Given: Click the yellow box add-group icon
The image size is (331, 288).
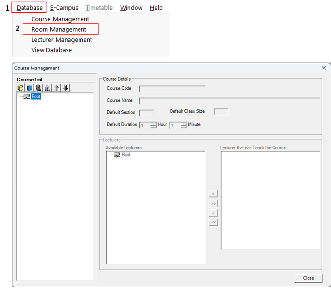Looking at the screenshot, I should pyautogui.click(x=21, y=88).
